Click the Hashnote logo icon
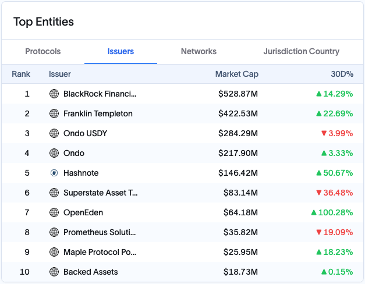Image resolution: width=365 pixels, height=284 pixels. pos(54,173)
